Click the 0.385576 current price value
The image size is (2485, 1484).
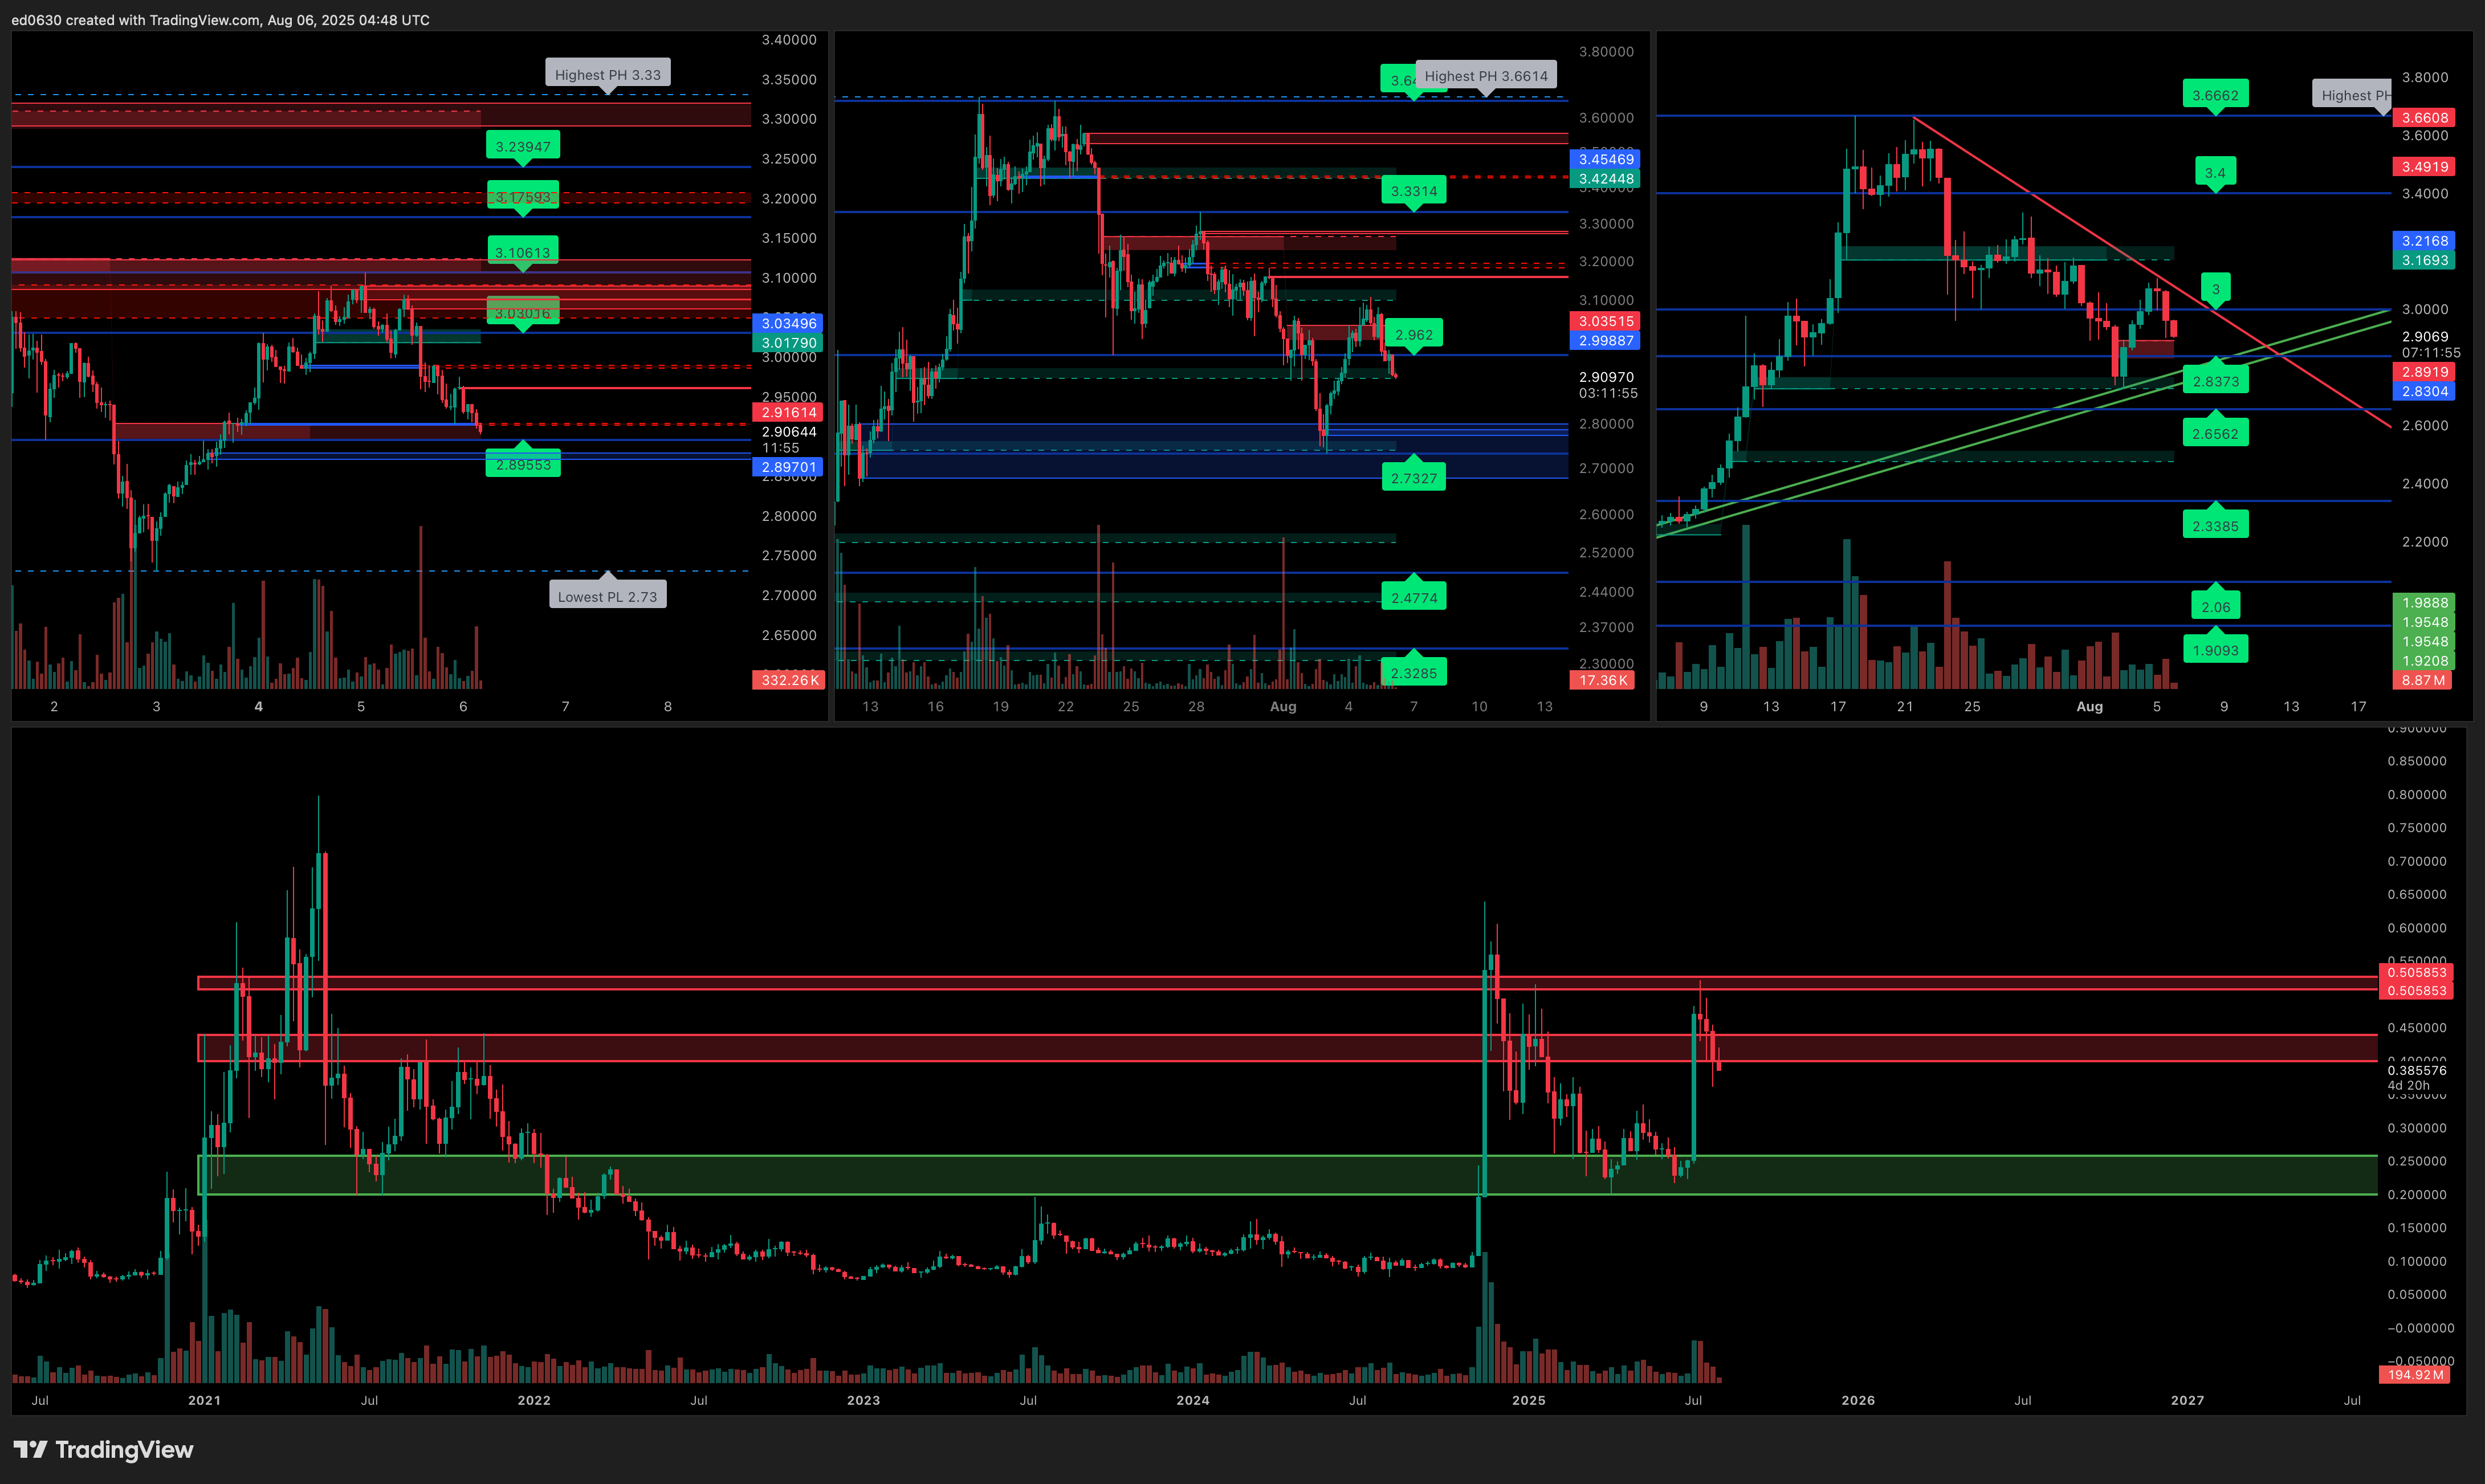point(2417,1070)
